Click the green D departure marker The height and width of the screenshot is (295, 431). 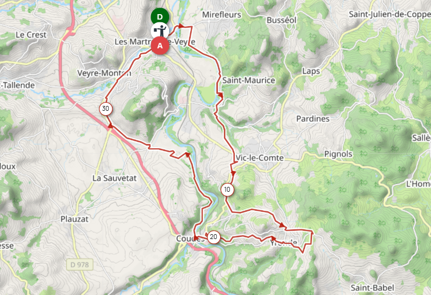pyautogui.click(x=160, y=17)
